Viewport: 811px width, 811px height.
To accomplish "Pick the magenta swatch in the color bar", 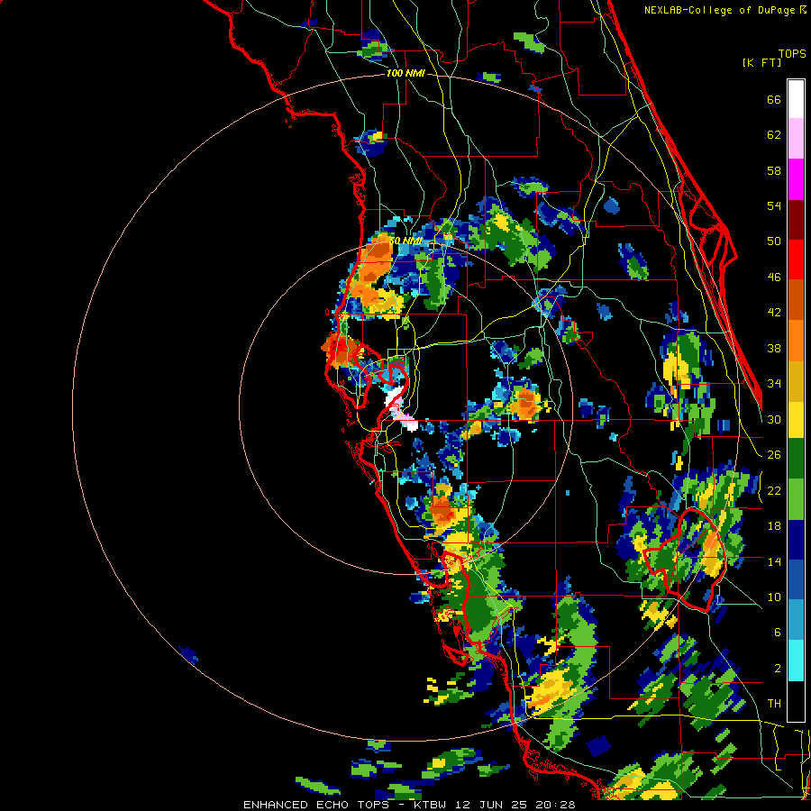I will [796, 179].
